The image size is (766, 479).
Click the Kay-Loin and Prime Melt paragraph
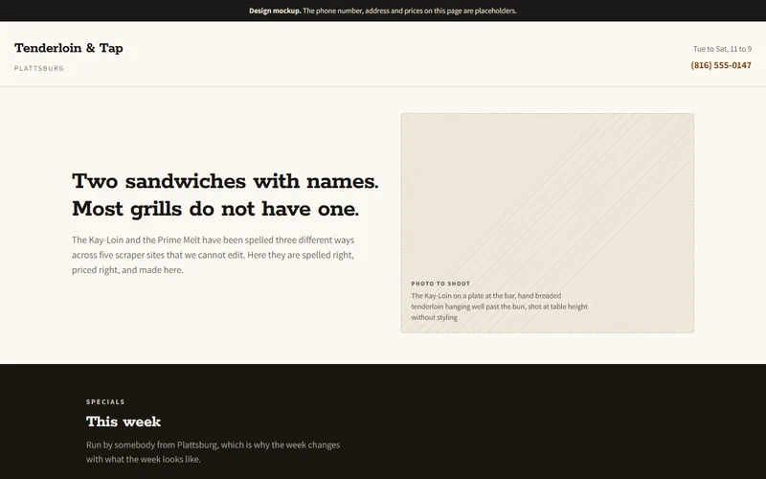coord(213,255)
